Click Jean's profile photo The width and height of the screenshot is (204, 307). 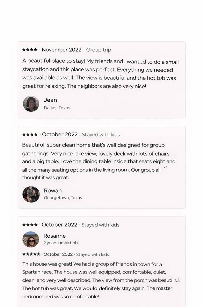click(31, 104)
